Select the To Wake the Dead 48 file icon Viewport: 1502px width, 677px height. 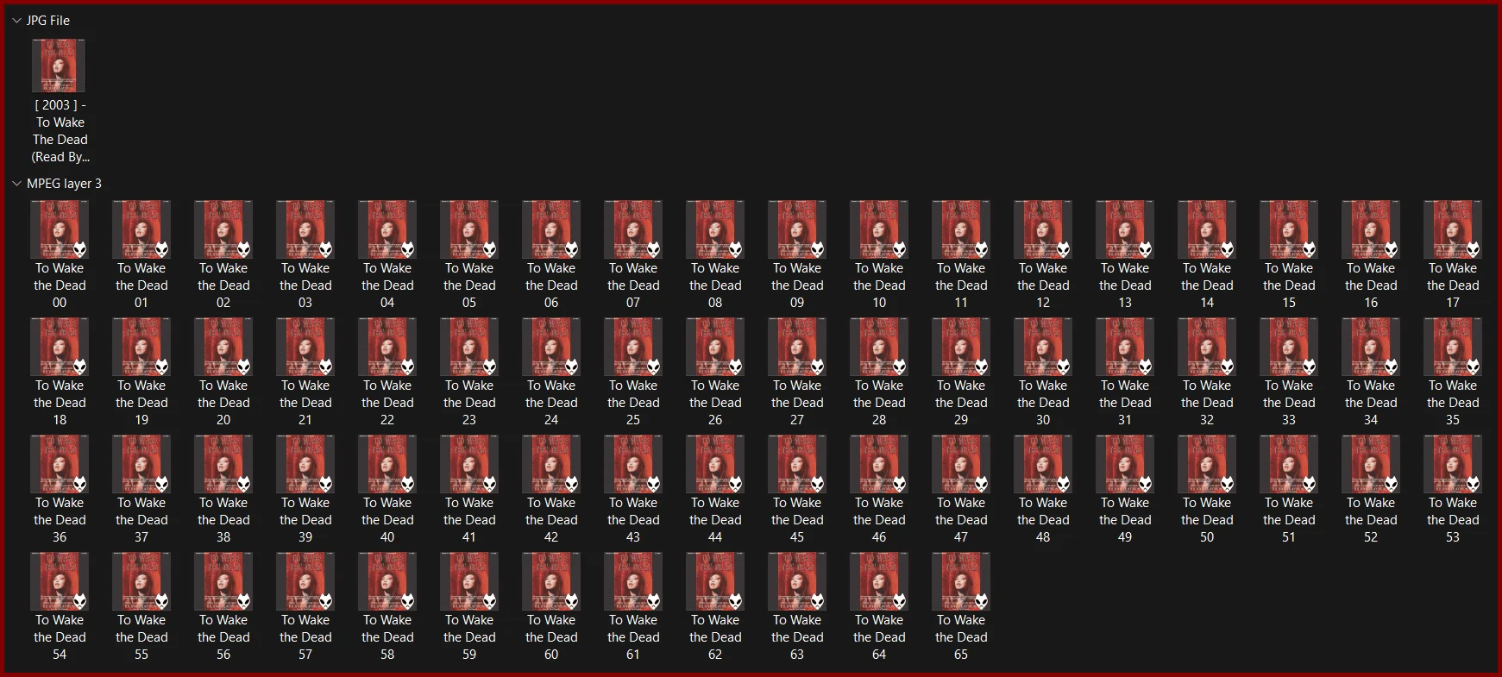1043,464
